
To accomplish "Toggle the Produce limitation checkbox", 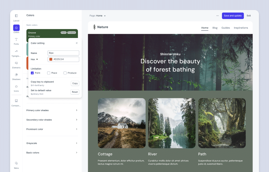I will (65, 73).
